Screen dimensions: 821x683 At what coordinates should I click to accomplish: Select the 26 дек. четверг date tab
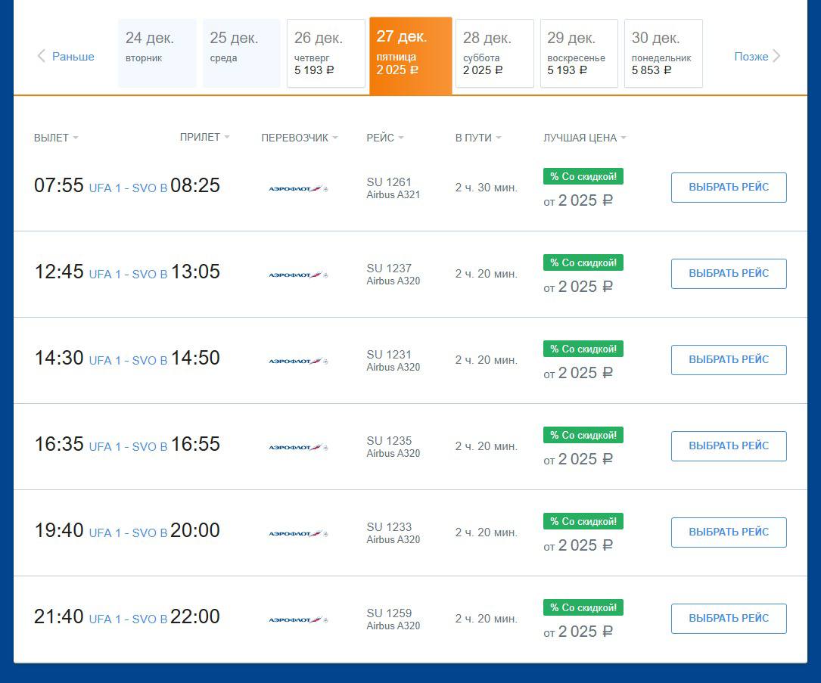click(325, 53)
